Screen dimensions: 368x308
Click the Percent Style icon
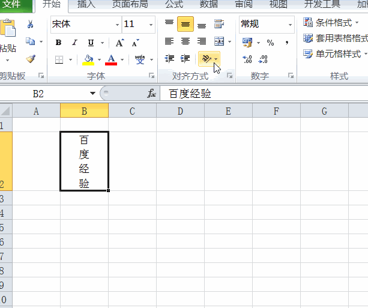(x=270, y=43)
